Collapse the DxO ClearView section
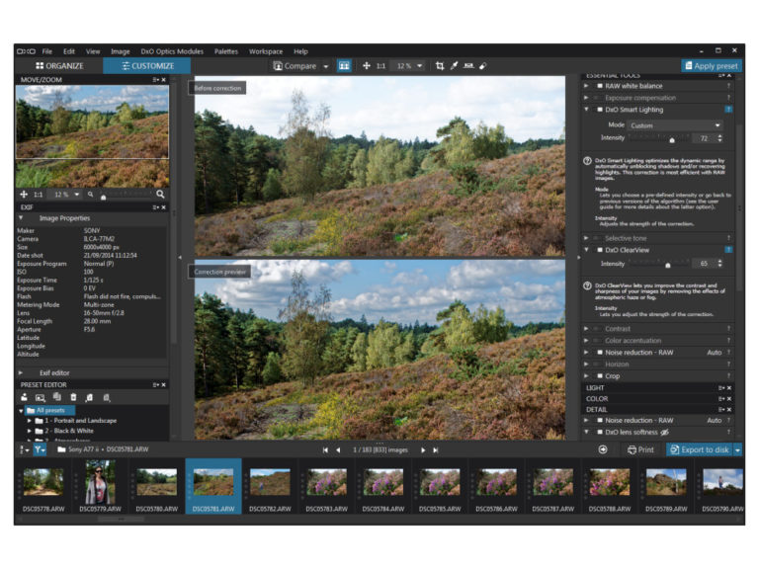The image size is (759, 569). coord(586,250)
